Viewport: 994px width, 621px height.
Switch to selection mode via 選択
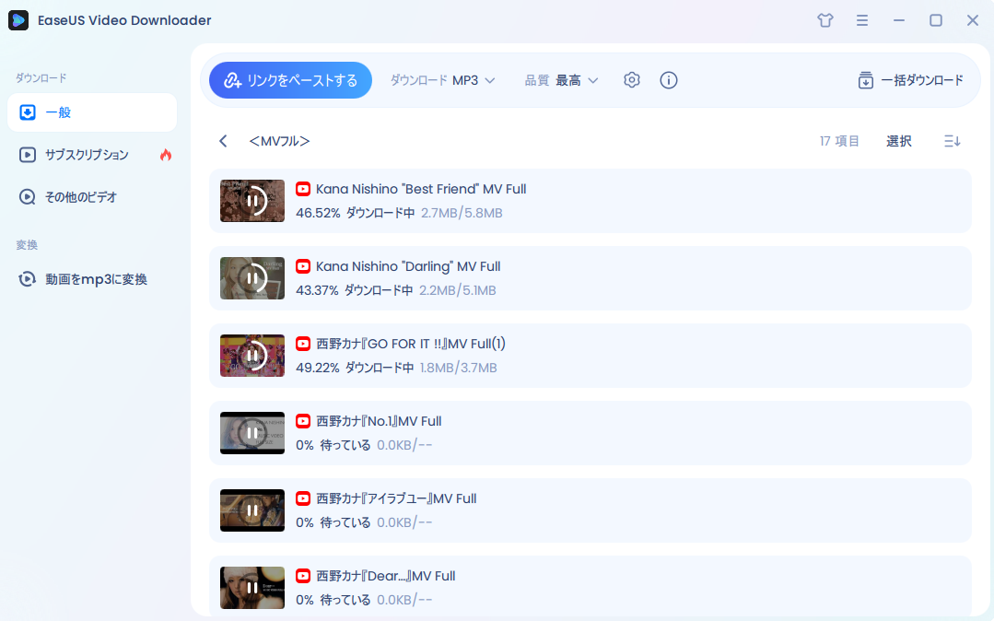[898, 141]
